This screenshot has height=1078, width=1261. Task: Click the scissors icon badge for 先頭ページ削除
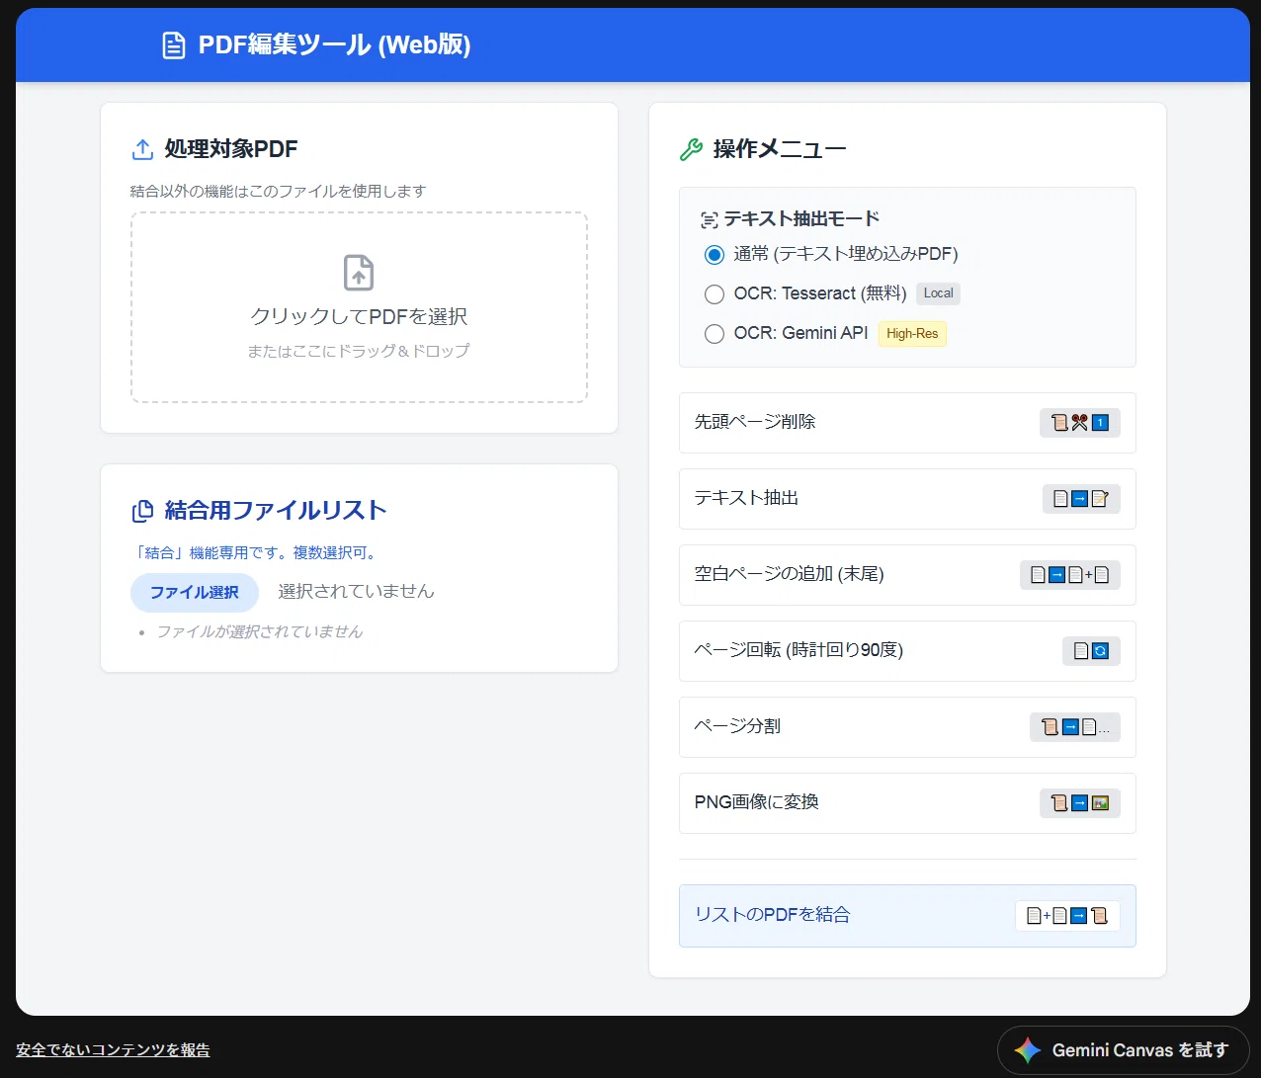tap(1080, 423)
